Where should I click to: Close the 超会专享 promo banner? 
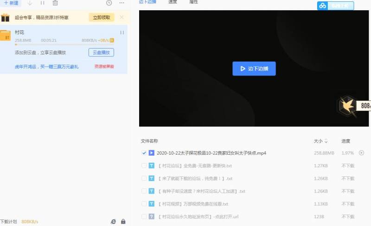point(122,17)
